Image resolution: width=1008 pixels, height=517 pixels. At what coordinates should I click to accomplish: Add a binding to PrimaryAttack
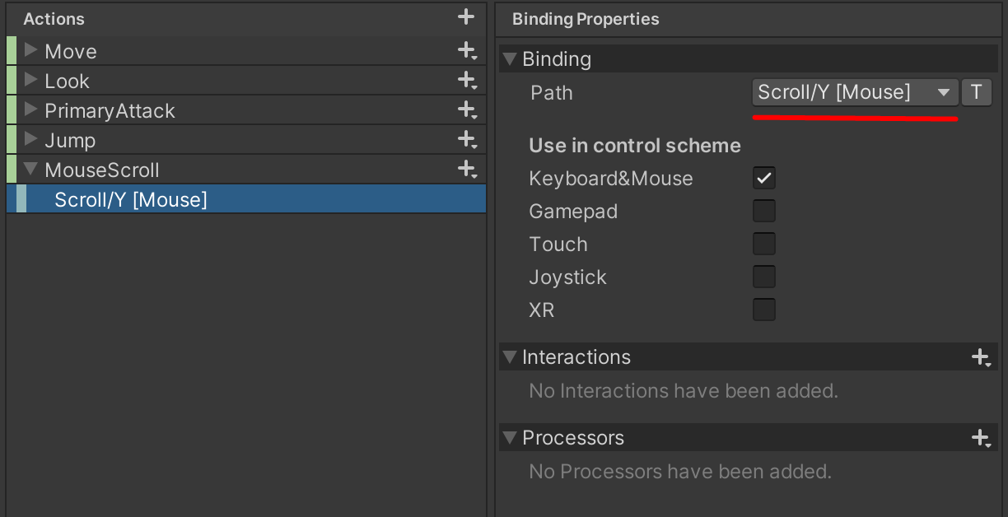coord(466,109)
